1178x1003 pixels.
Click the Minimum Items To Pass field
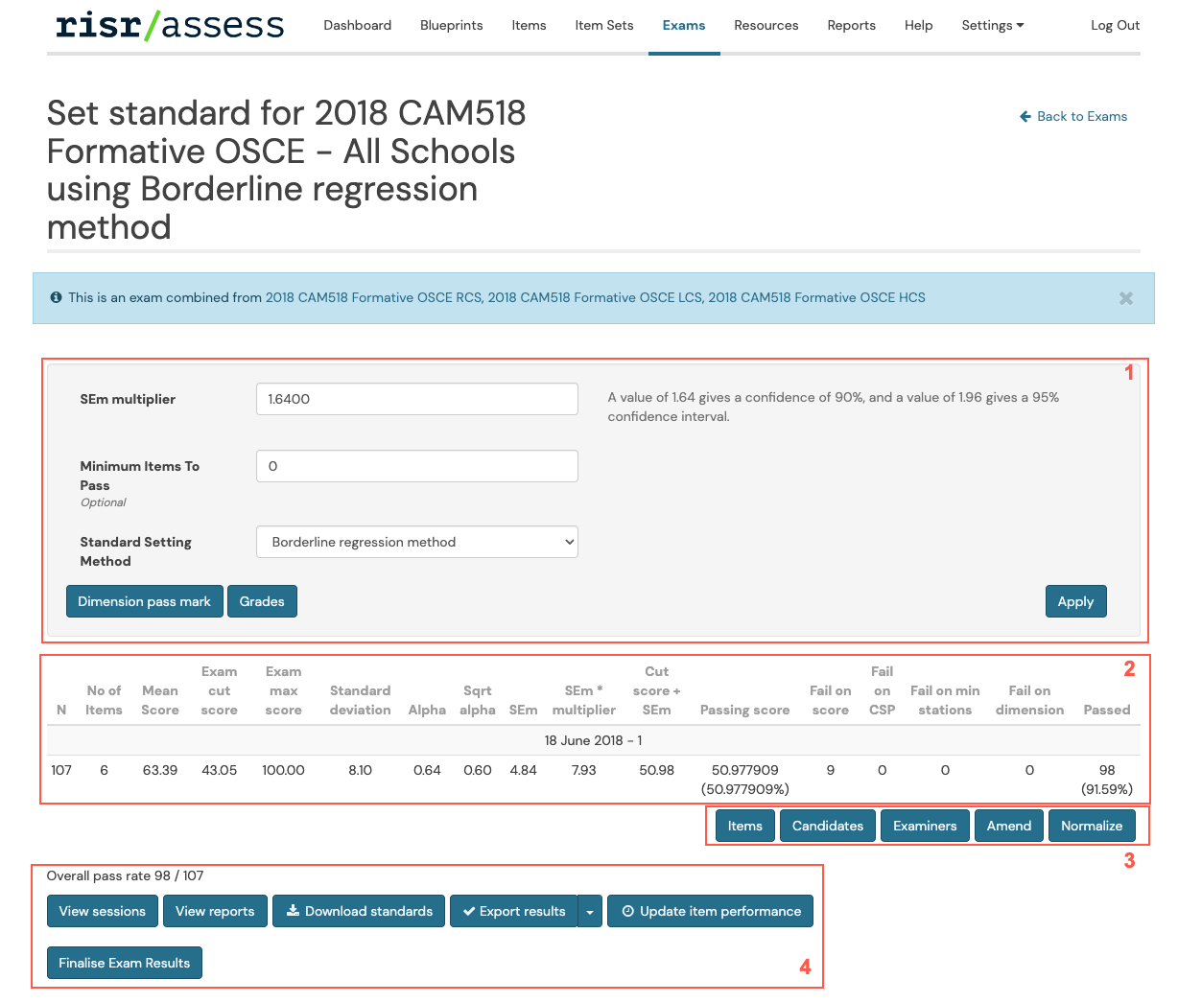click(x=416, y=466)
